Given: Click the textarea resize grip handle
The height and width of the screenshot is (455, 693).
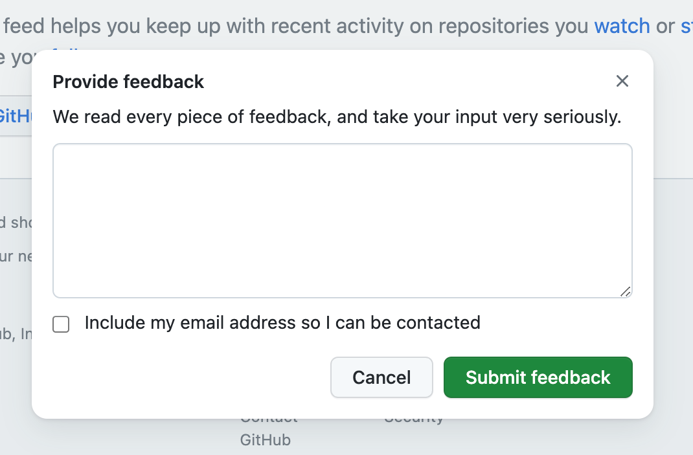Looking at the screenshot, I should click(626, 293).
